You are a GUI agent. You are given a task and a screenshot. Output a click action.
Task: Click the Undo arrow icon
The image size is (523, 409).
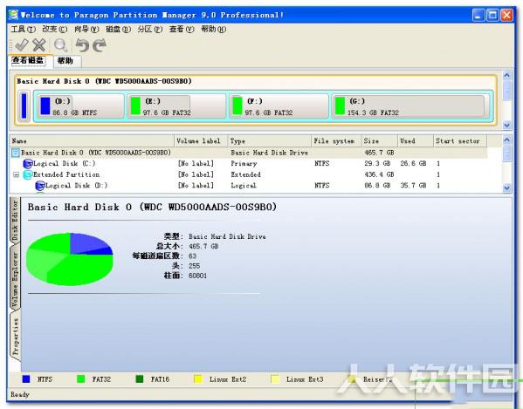(82, 45)
